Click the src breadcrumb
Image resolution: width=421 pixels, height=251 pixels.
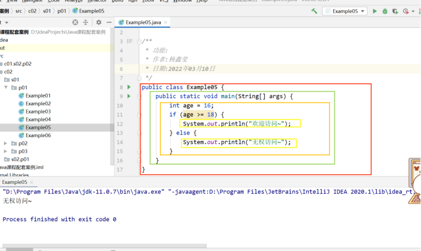point(18,11)
